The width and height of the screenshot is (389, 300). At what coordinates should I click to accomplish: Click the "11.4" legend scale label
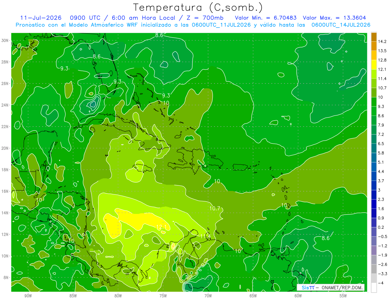382,79
